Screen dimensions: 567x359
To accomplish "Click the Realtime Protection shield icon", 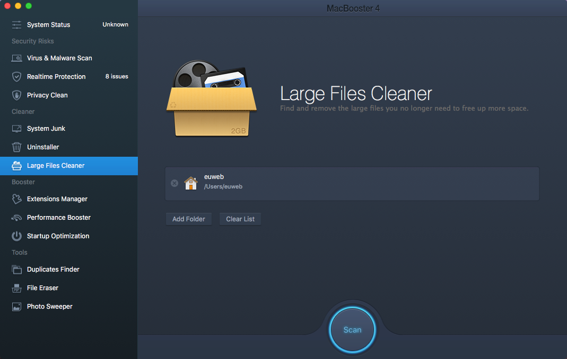I will 16,77.
